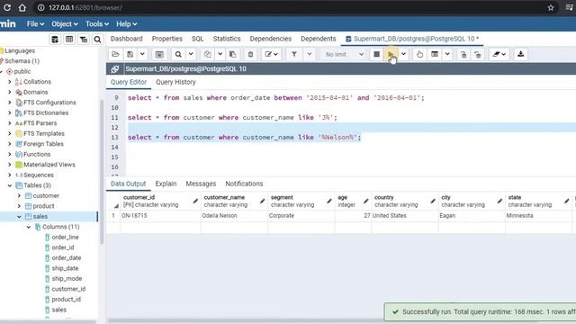This screenshot has width=576, height=324.
Task: Open the Notifications output tab
Action: [244, 184]
